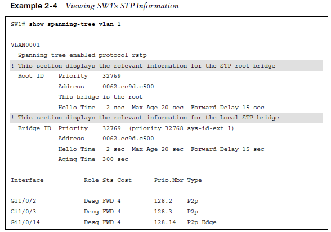
Task: Click the Interface column header
Action: click(x=27, y=180)
